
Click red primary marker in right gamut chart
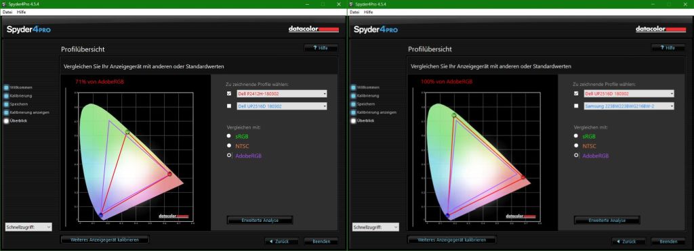523,177
